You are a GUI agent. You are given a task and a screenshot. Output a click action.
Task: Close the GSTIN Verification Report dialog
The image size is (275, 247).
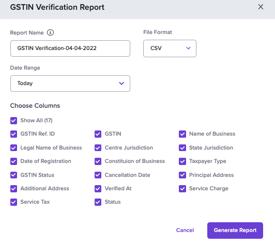click(261, 7)
